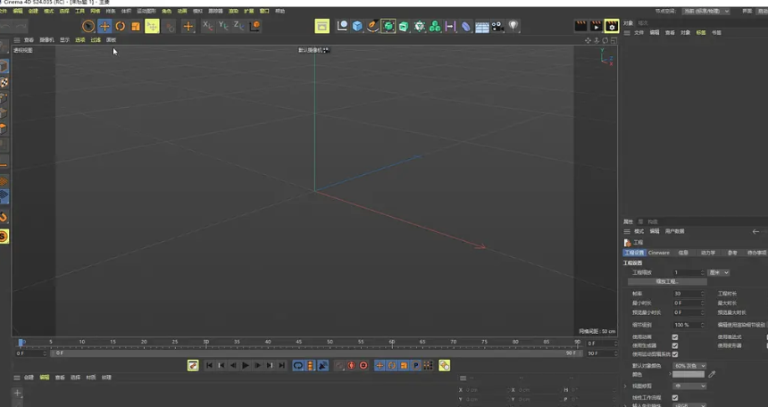Click the 缩放工程... button
The width and height of the screenshot is (768, 407).
click(x=668, y=282)
